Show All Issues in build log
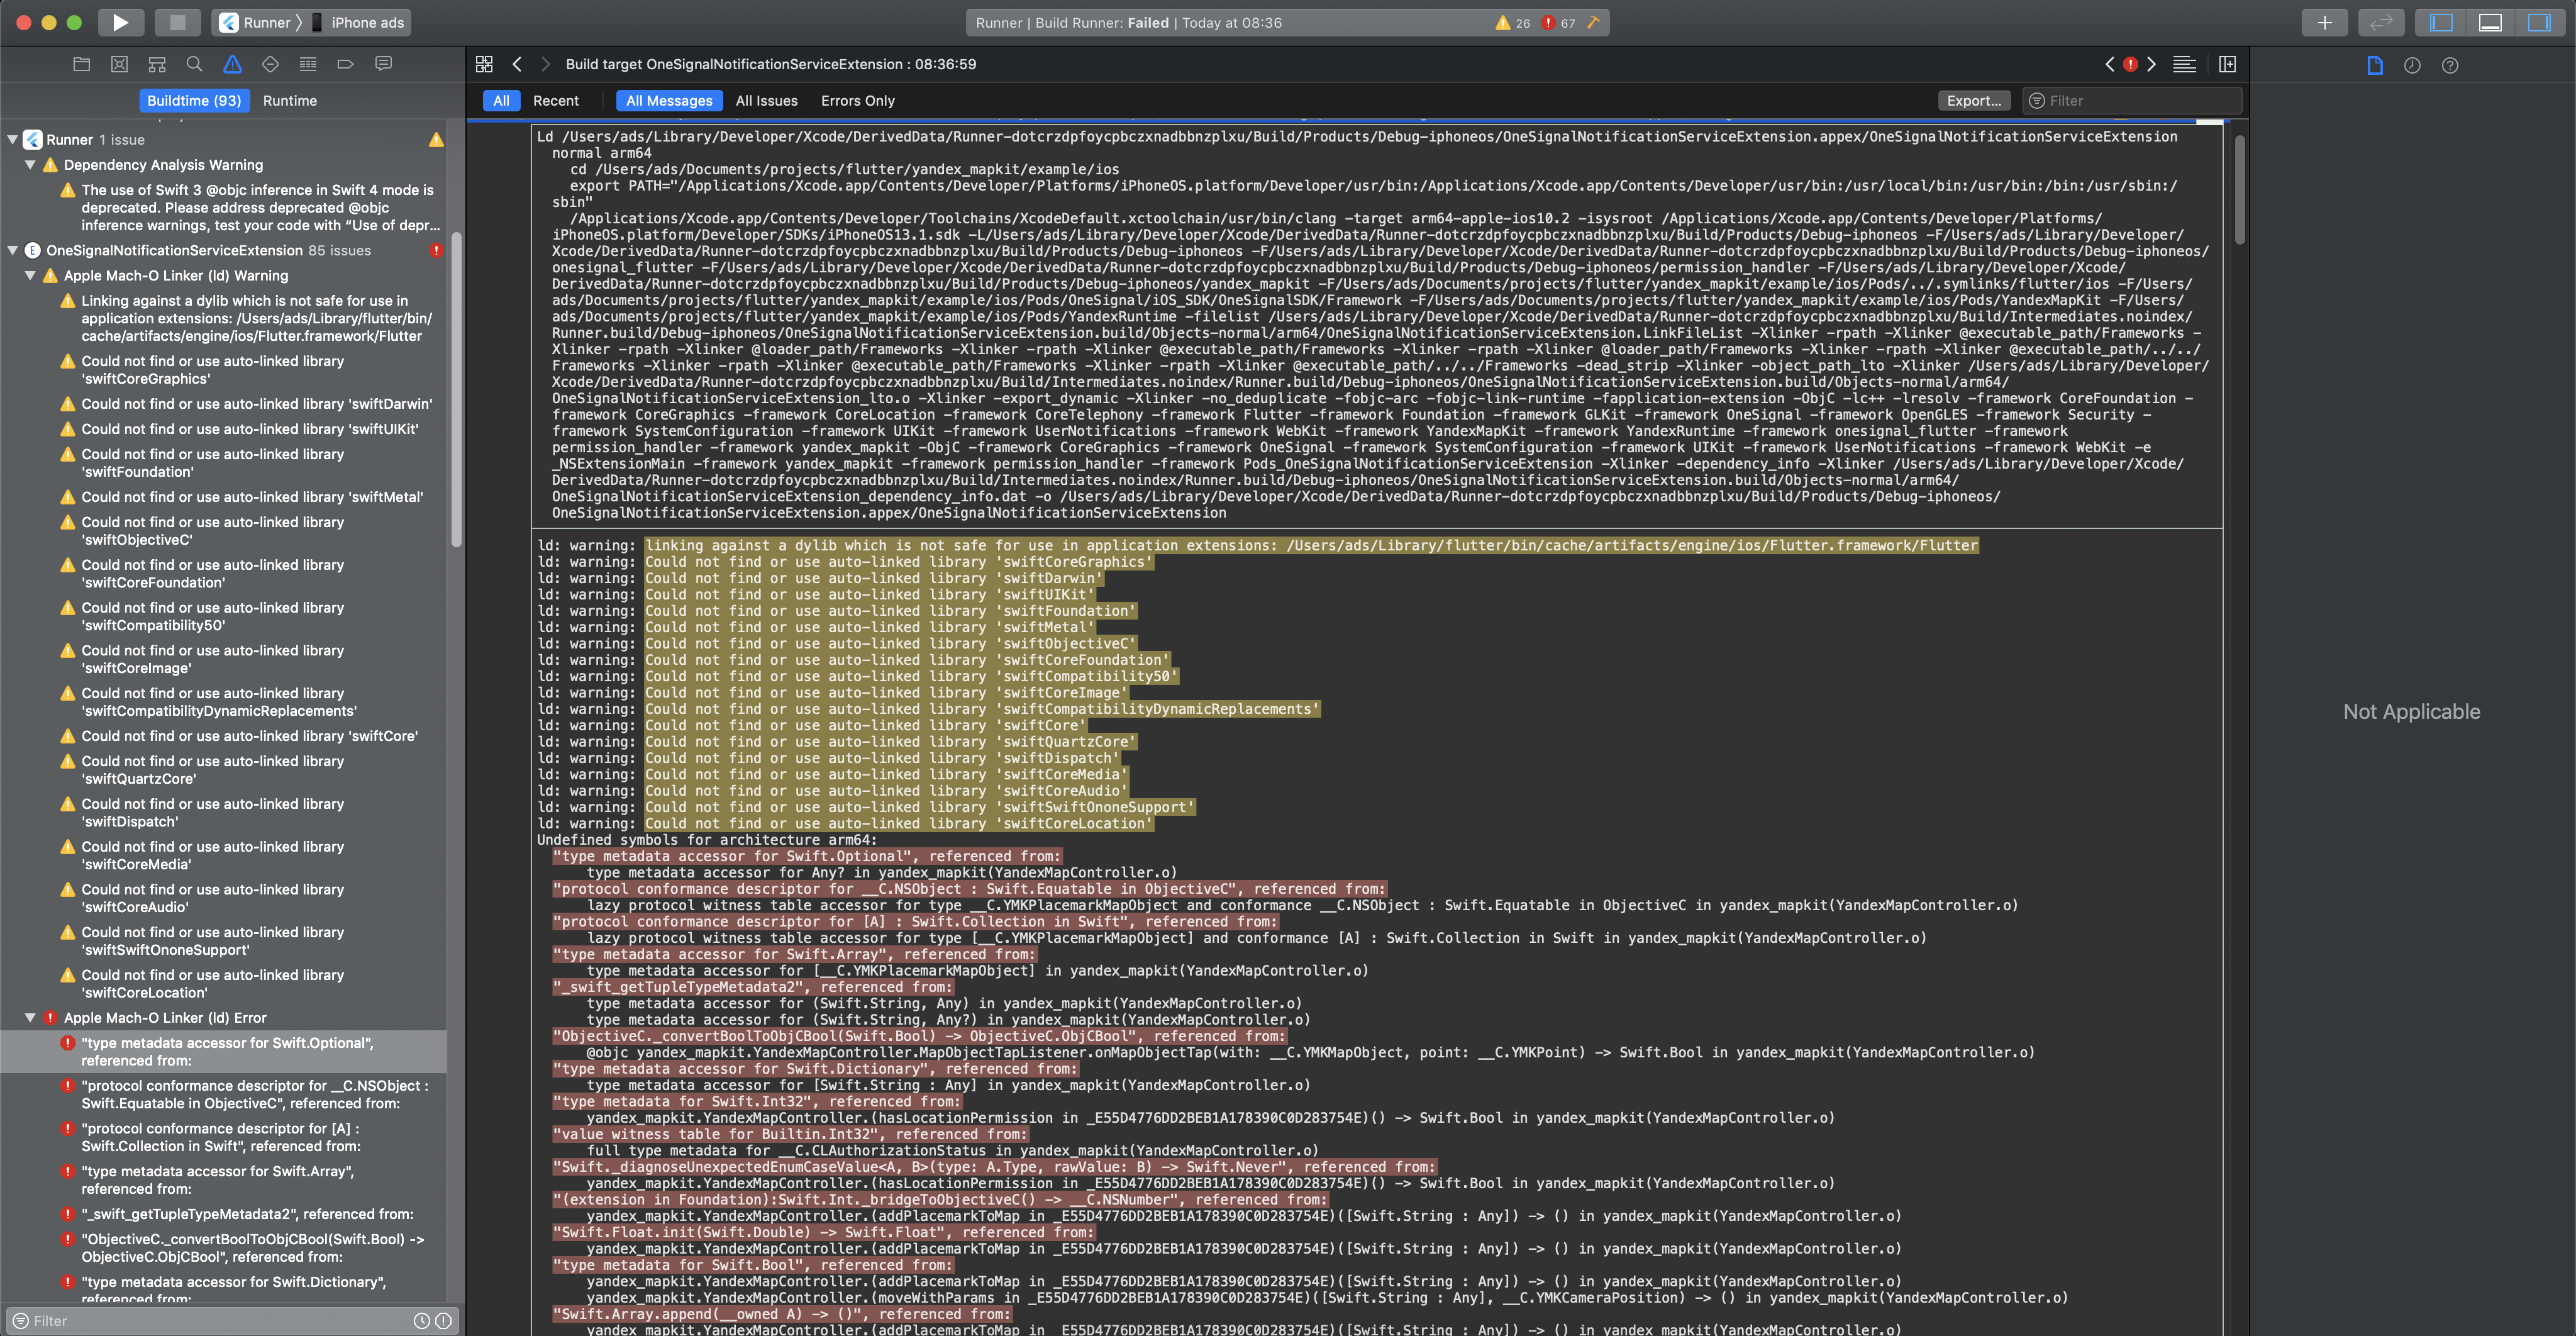 pyautogui.click(x=766, y=101)
